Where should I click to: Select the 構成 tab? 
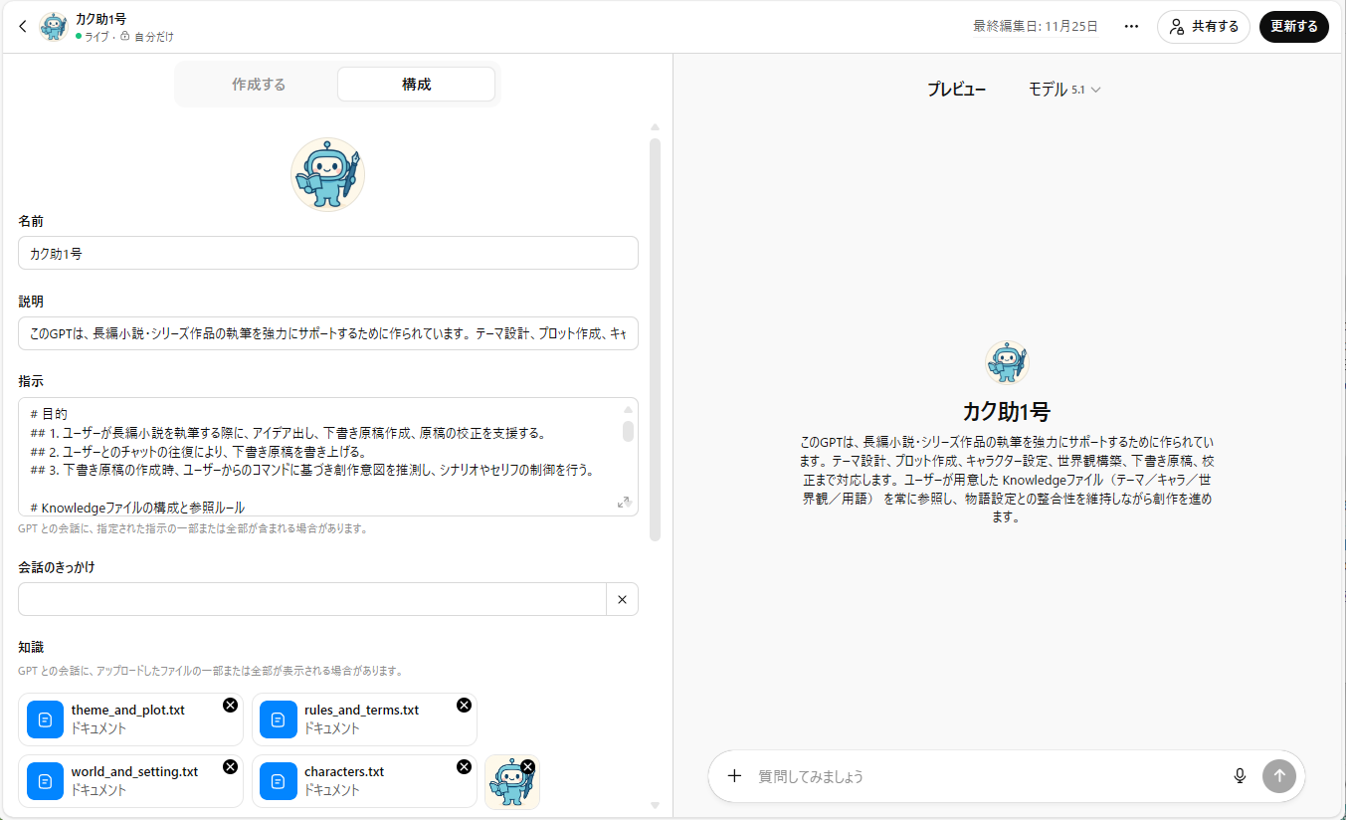click(416, 85)
